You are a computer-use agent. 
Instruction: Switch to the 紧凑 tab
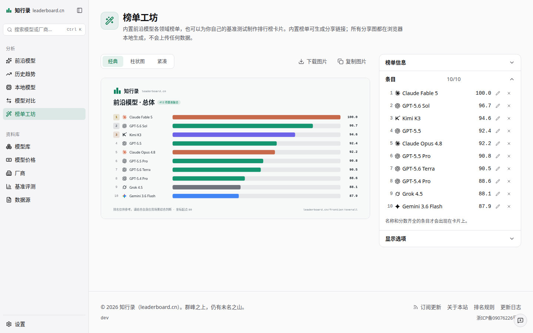(162, 61)
